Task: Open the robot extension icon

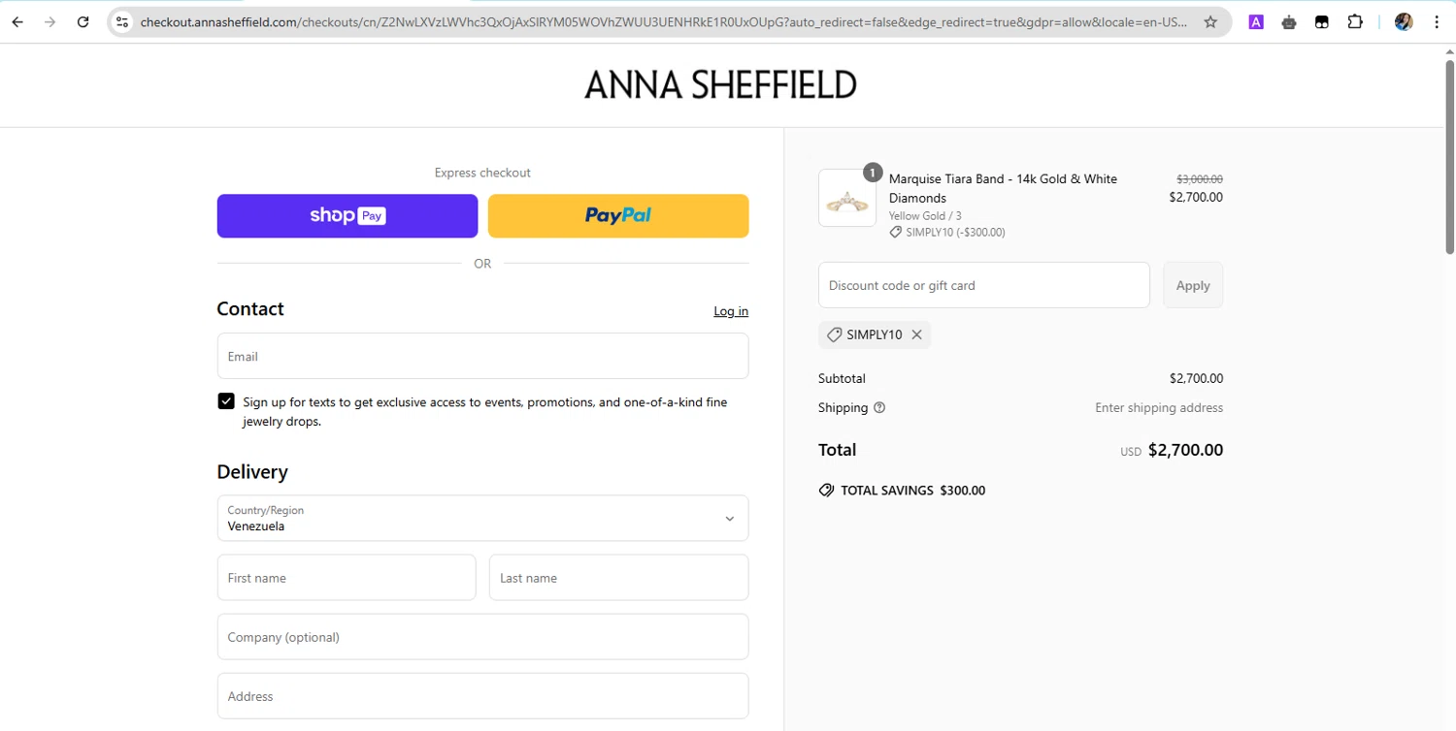Action: [1289, 22]
